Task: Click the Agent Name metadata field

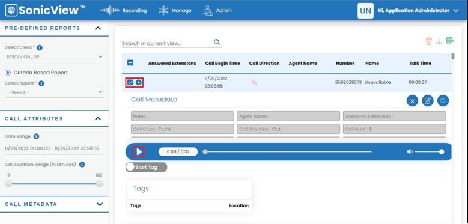Action: 288,116
